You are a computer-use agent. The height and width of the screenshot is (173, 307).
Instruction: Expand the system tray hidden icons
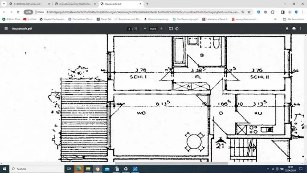(268, 169)
